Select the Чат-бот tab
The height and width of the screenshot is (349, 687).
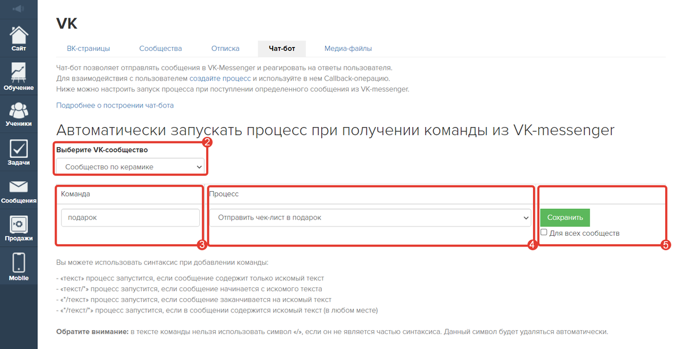click(x=282, y=49)
